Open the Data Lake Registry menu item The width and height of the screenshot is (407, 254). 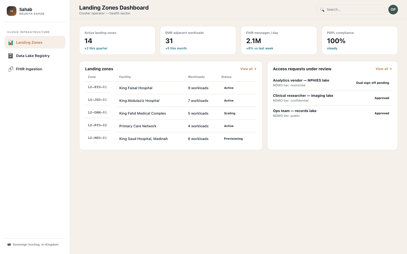click(x=35, y=56)
